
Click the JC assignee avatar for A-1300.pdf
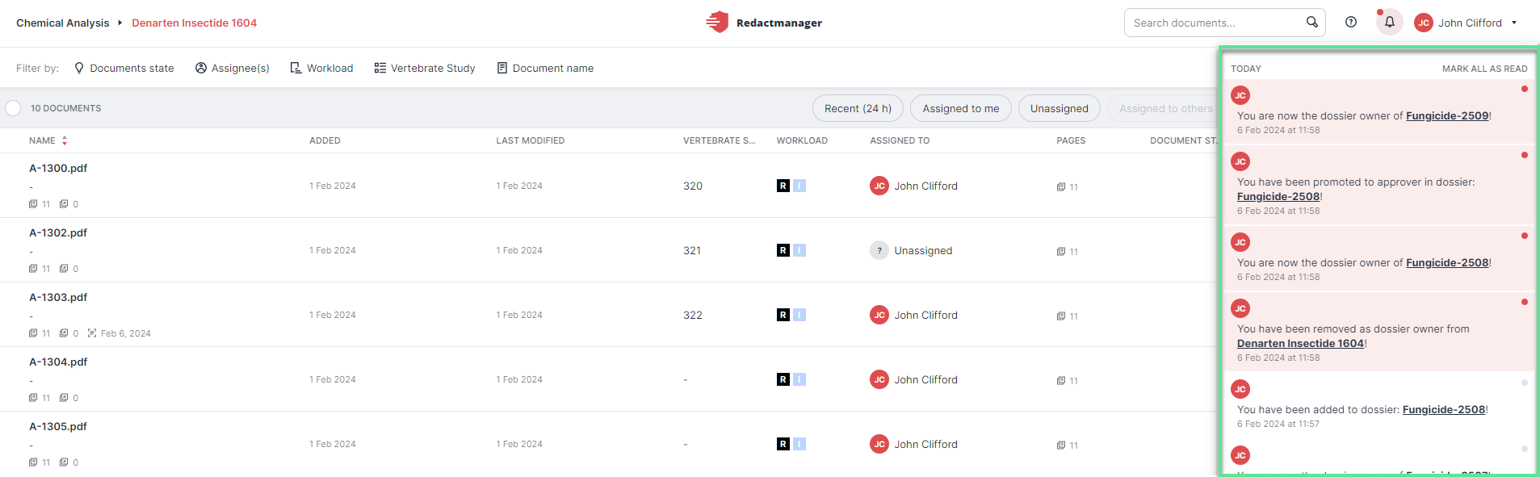pyautogui.click(x=879, y=186)
